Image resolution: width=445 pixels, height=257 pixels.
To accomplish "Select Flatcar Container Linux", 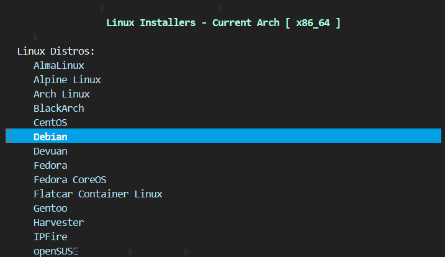I will 98,194.
